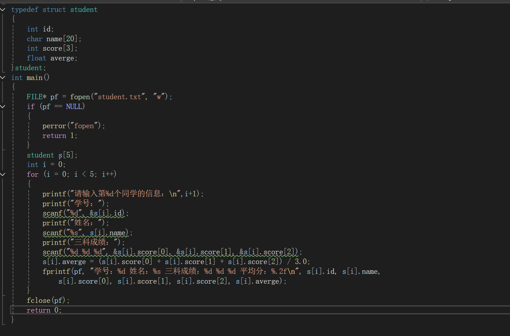Click the 'return 0;' line
Viewport: 510px width, 336px height.
pos(44,310)
